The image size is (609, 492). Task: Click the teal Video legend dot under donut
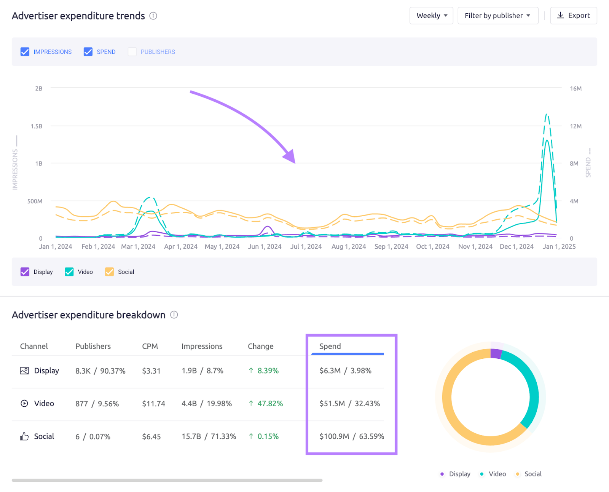point(482,474)
